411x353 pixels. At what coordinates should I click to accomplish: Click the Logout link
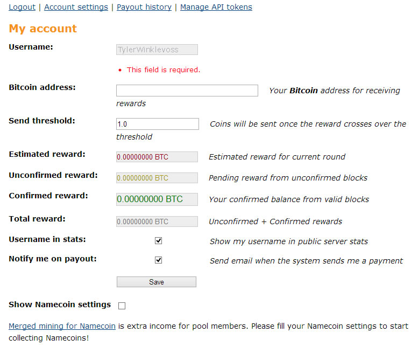[22, 7]
